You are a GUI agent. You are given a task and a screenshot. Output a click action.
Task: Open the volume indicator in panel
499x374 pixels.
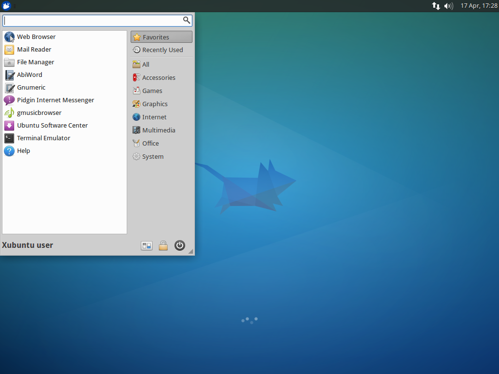(x=449, y=6)
